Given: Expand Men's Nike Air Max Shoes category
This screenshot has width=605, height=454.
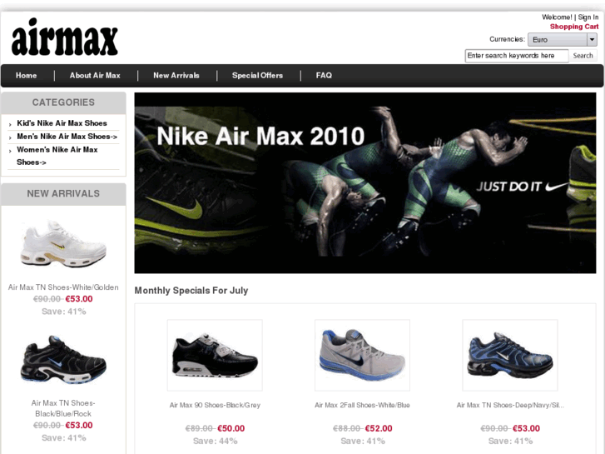Looking at the screenshot, I should click(x=67, y=137).
